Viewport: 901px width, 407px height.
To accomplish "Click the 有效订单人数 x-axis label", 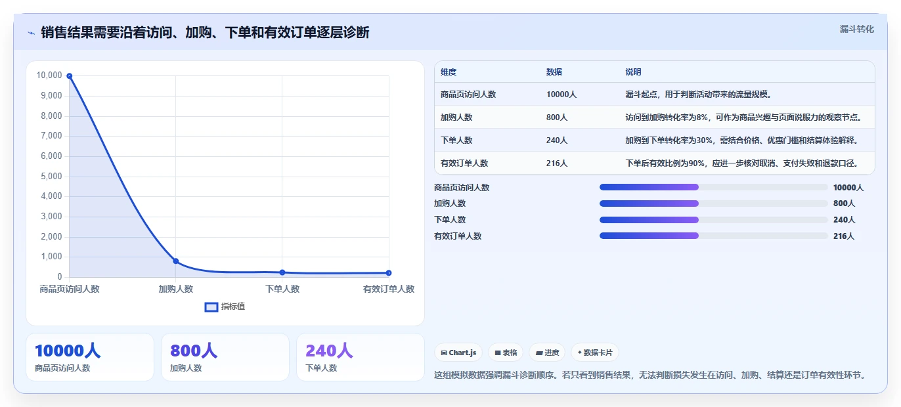I will tap(389, 289).
